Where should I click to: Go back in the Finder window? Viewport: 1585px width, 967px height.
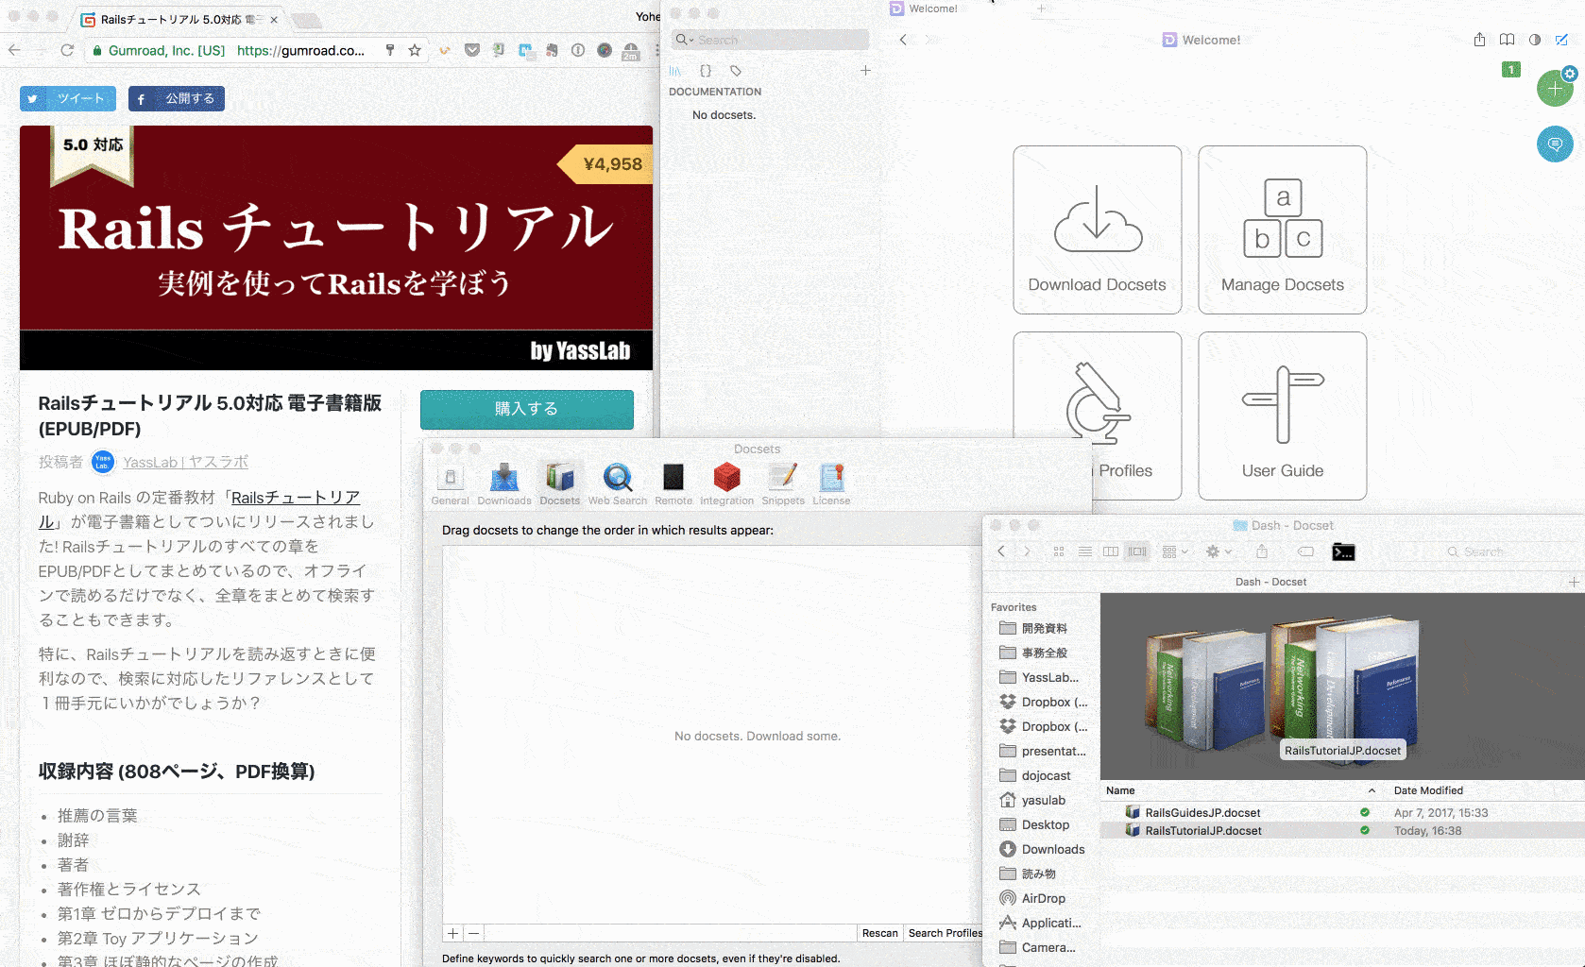pyautogui.click(x=1001, y=551)
